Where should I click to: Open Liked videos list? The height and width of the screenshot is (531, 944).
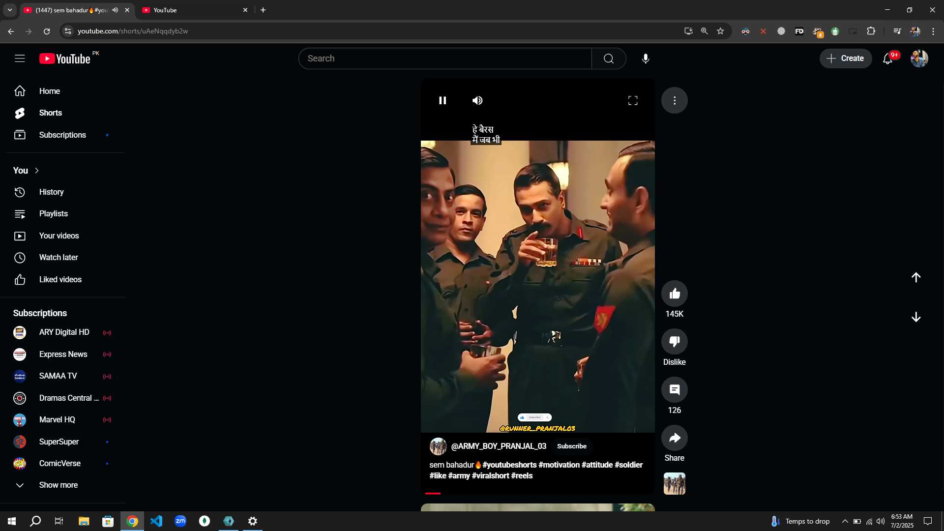(x=63, y=280)
